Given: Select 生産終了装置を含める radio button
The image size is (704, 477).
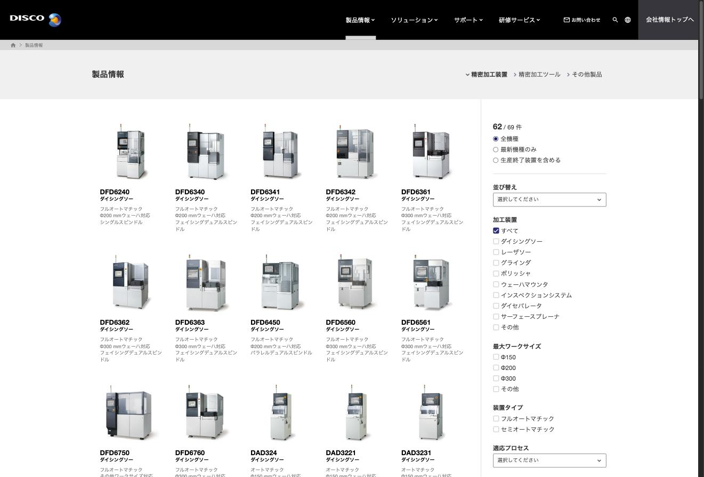Looking at the screenshot, I should (496, 160).
